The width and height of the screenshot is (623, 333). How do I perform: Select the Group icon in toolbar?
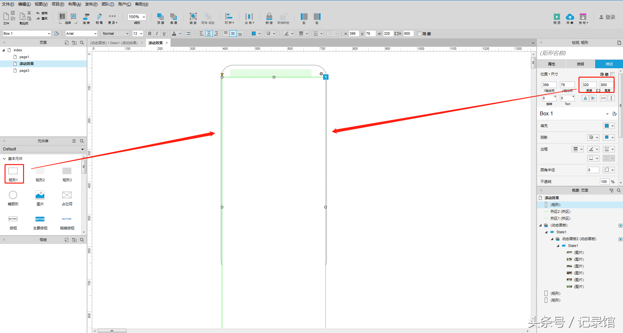[193, 17]
